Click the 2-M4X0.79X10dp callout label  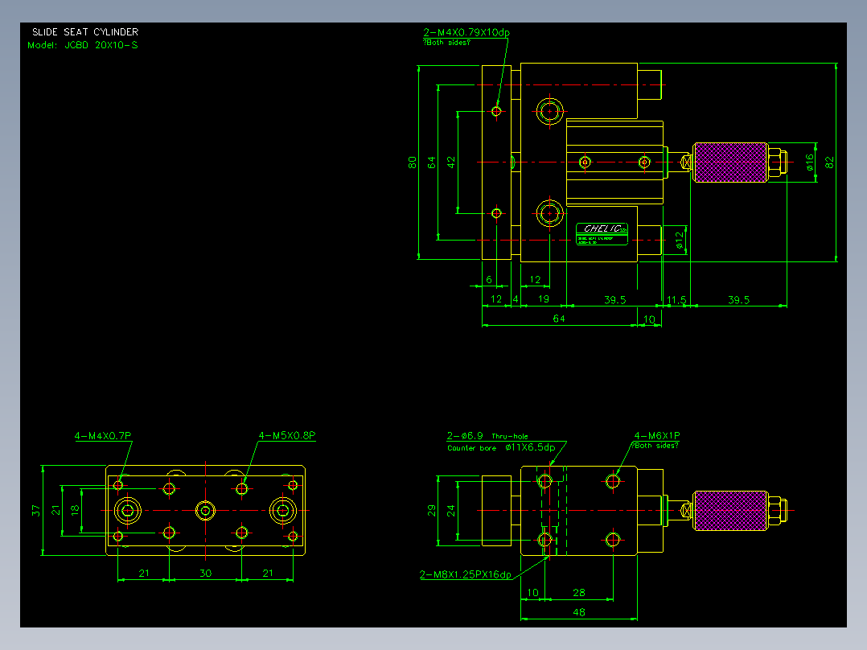[466, 33]
